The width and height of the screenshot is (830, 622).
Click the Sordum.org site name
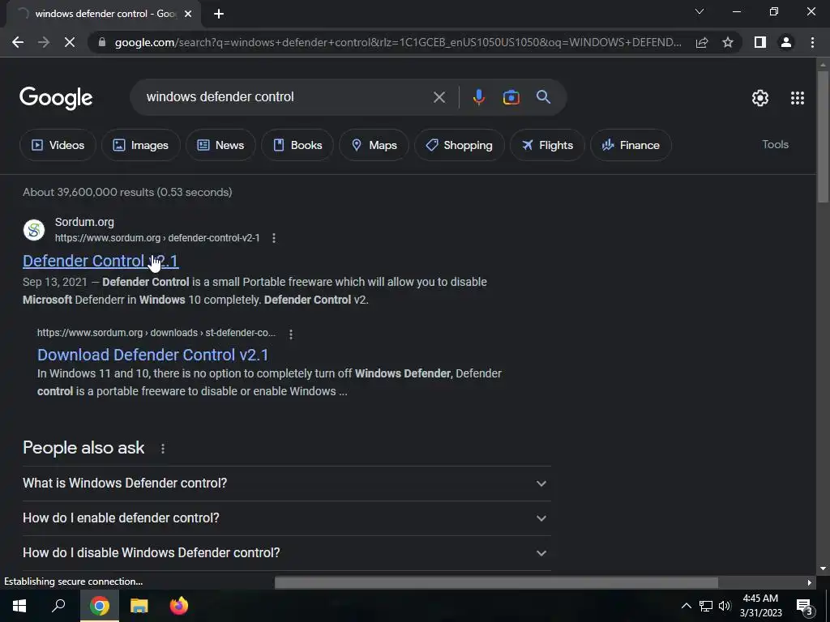coord(84,222)
